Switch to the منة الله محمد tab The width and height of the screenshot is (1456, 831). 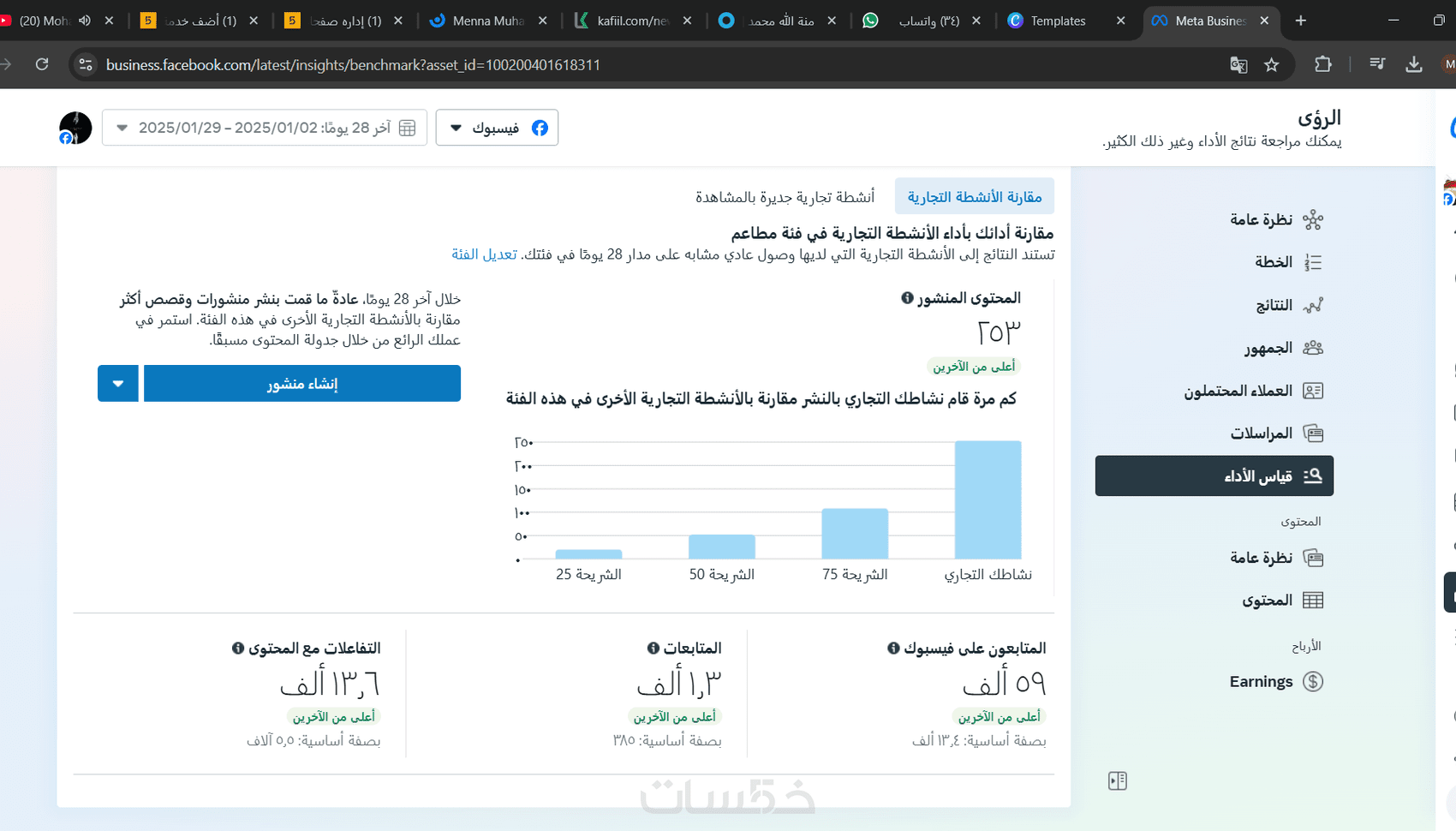[778, 21]
